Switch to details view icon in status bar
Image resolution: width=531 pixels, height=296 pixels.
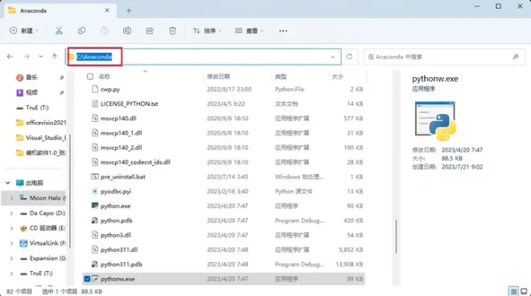tap(514, 291)
